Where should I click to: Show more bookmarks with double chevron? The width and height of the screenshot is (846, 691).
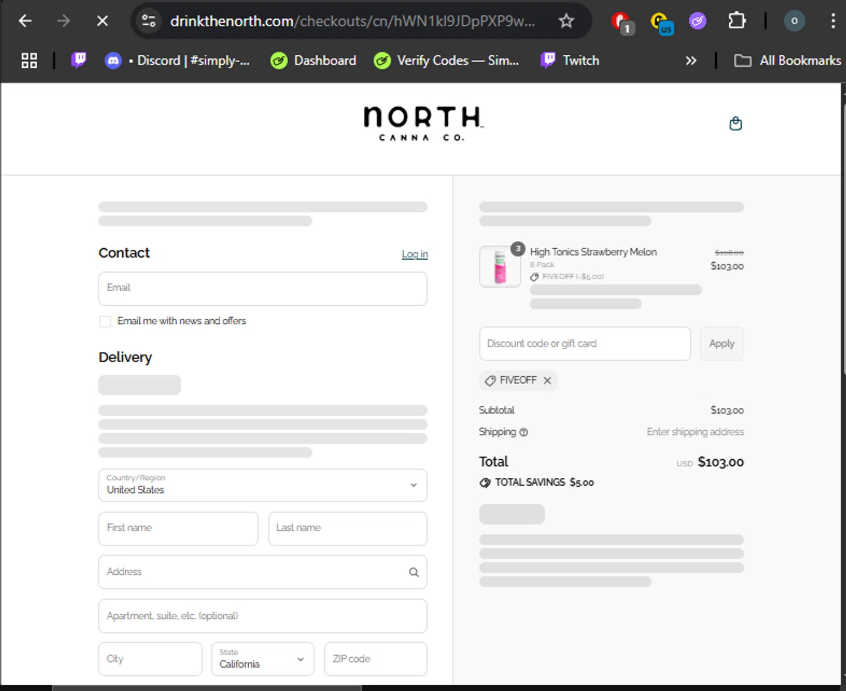click(691, 60)
